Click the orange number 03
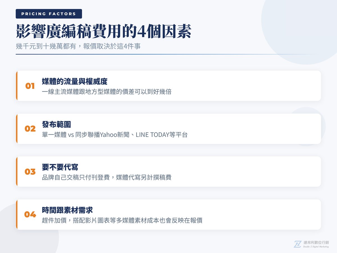The image size is (337, 253). tap(30, 171)
